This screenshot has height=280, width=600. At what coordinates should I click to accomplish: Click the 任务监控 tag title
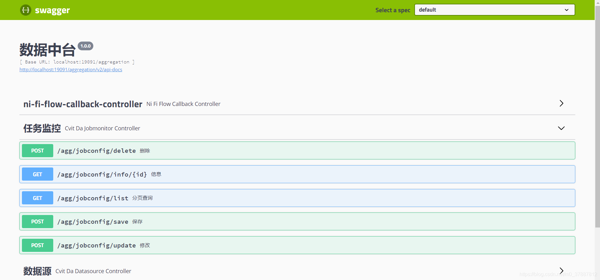42,128
